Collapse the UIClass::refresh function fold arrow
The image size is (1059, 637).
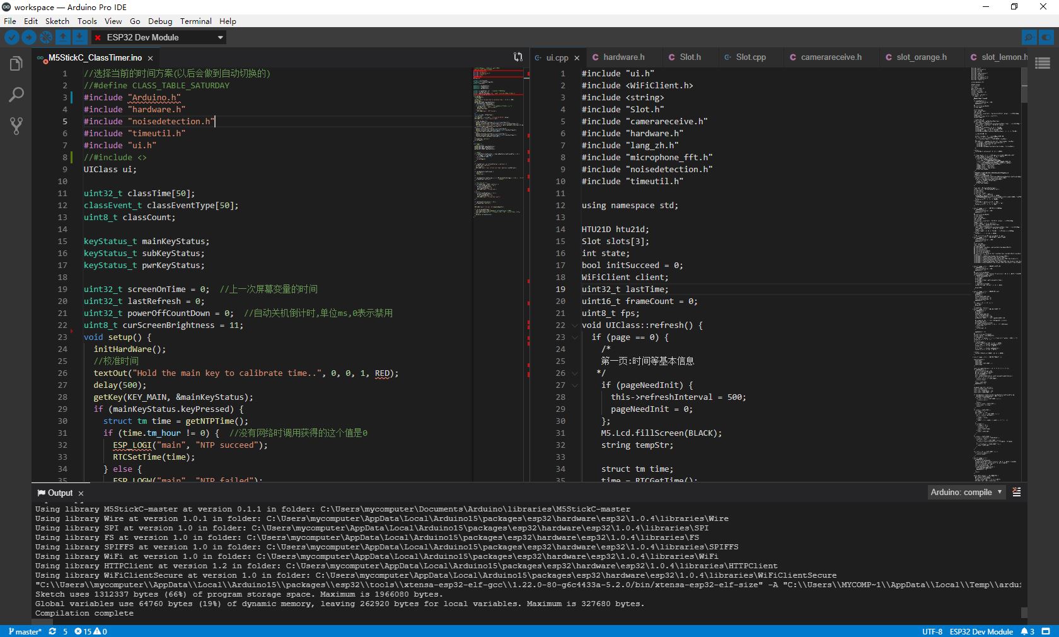[x=574, y=325]
